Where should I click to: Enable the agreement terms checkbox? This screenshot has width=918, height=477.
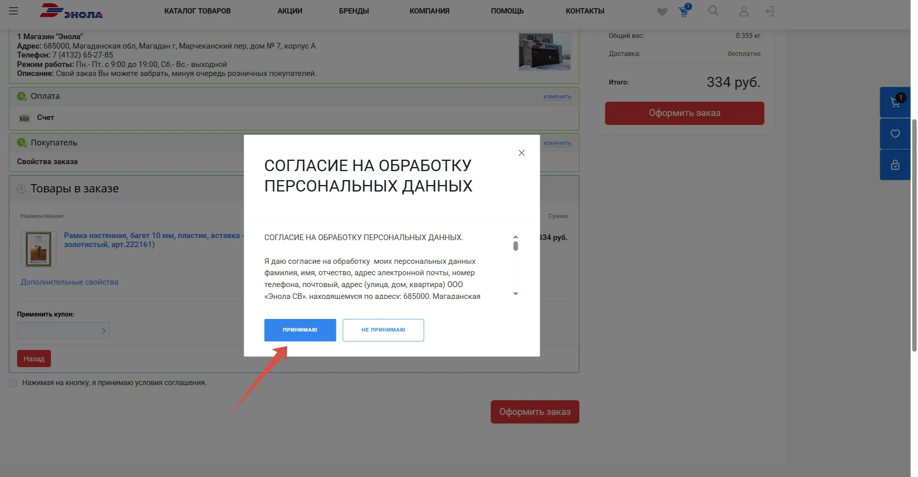13,383
